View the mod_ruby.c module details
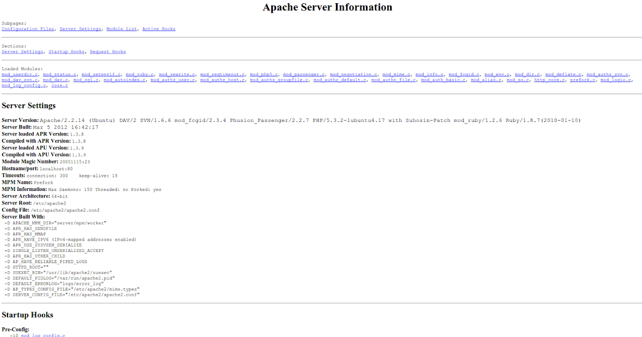 pos(139,74)
